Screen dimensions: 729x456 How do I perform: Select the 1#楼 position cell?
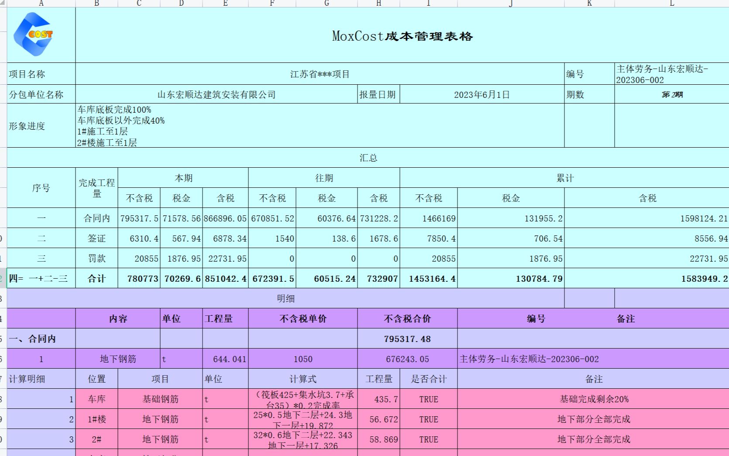[x=96, y=419]
